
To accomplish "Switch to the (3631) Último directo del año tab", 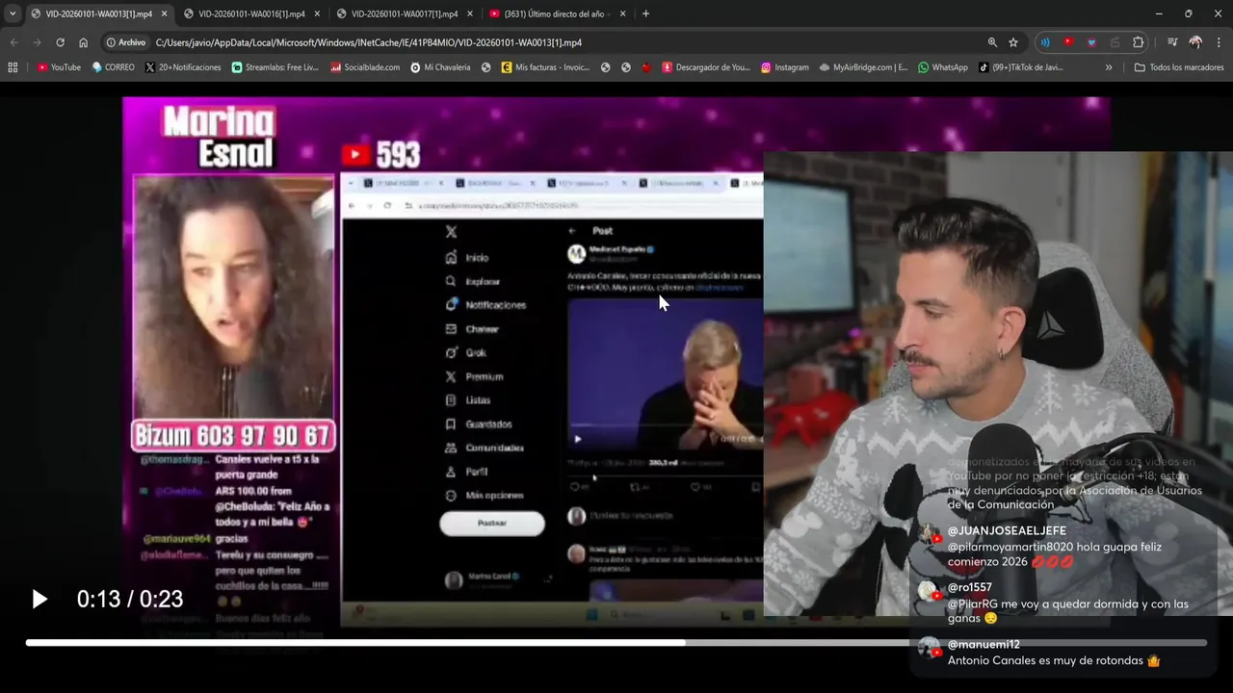I will [x=557, y=13].
